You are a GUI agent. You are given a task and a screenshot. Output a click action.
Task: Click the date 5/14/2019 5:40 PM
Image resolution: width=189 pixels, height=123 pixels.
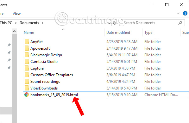122,88
